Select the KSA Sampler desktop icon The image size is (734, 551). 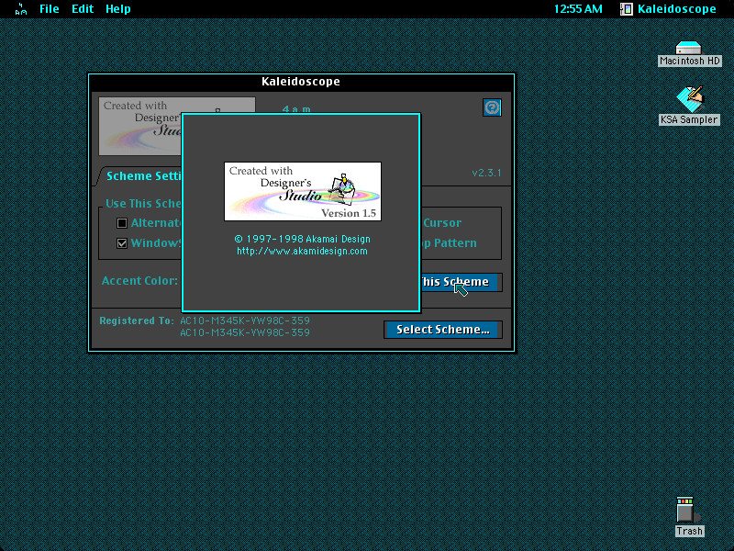point(689,106)
